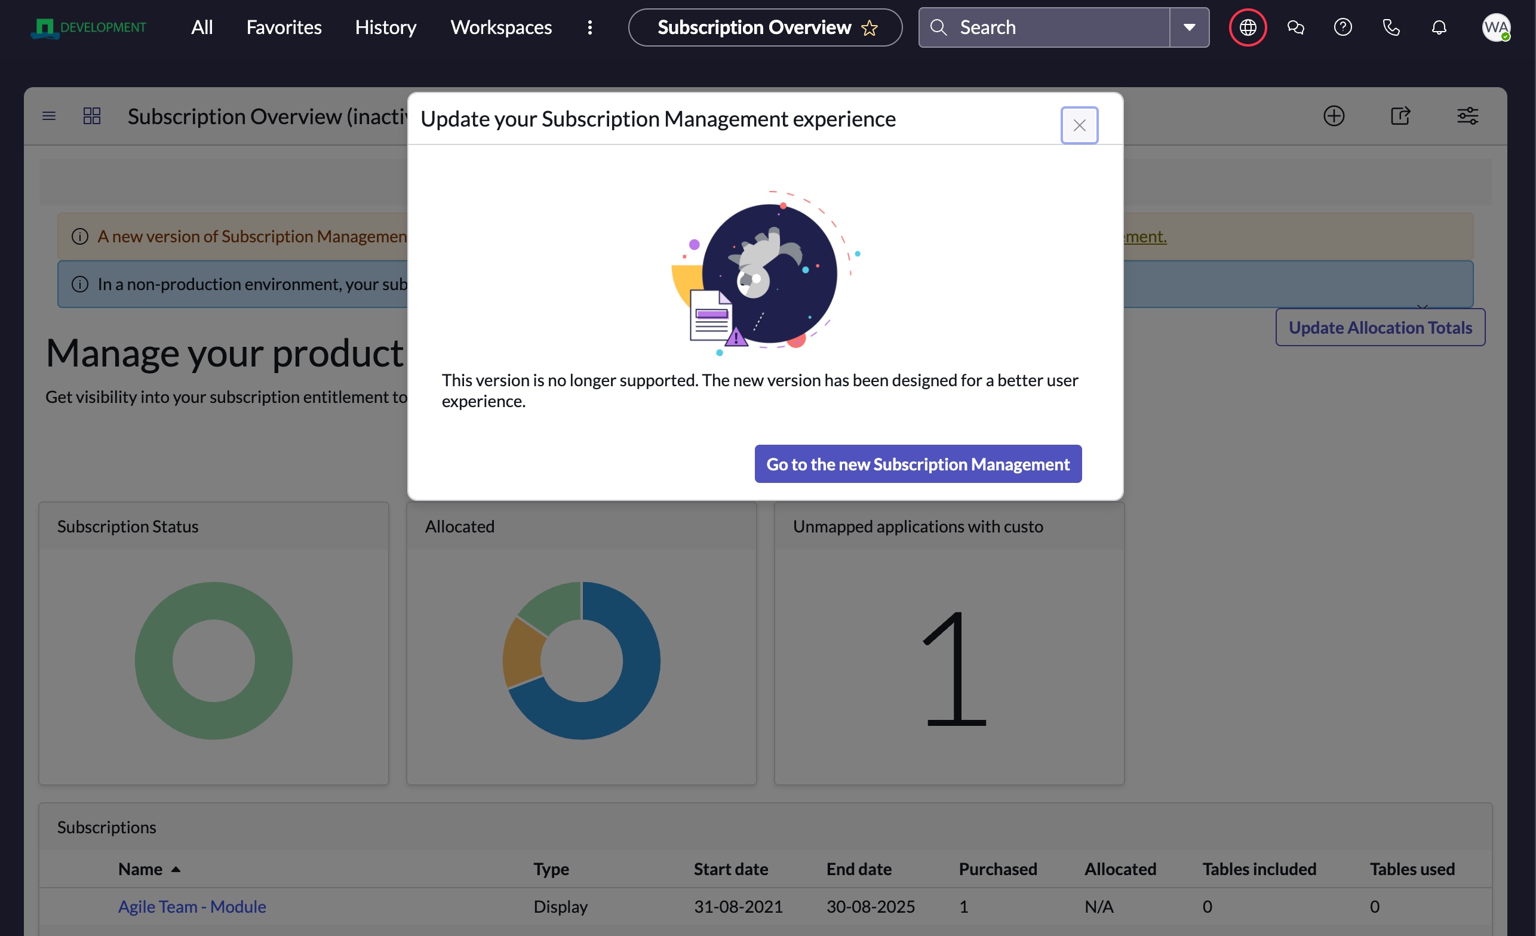Toggle the hamburger menu in dashboard header

point(48,116)
